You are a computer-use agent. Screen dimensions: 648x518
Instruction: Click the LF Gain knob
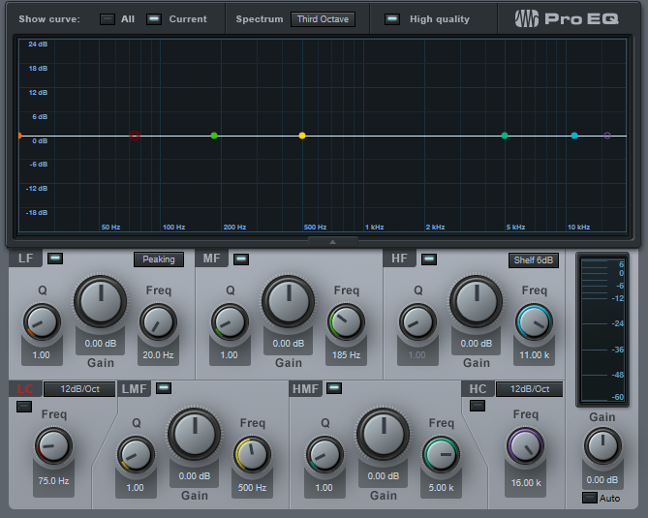101,301
